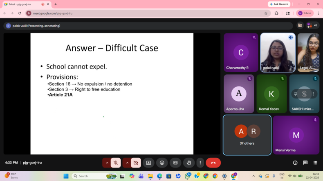Viewport: 323px width, 181px height.
Task: Turn on captions button
Action: point(175,163)
